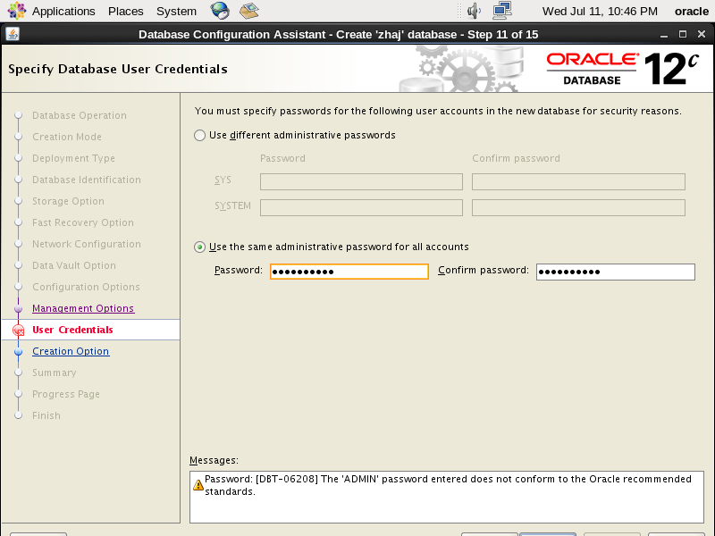Go to Creation Option step
This screenshot has height=536, width=715.
coord(71,351)
